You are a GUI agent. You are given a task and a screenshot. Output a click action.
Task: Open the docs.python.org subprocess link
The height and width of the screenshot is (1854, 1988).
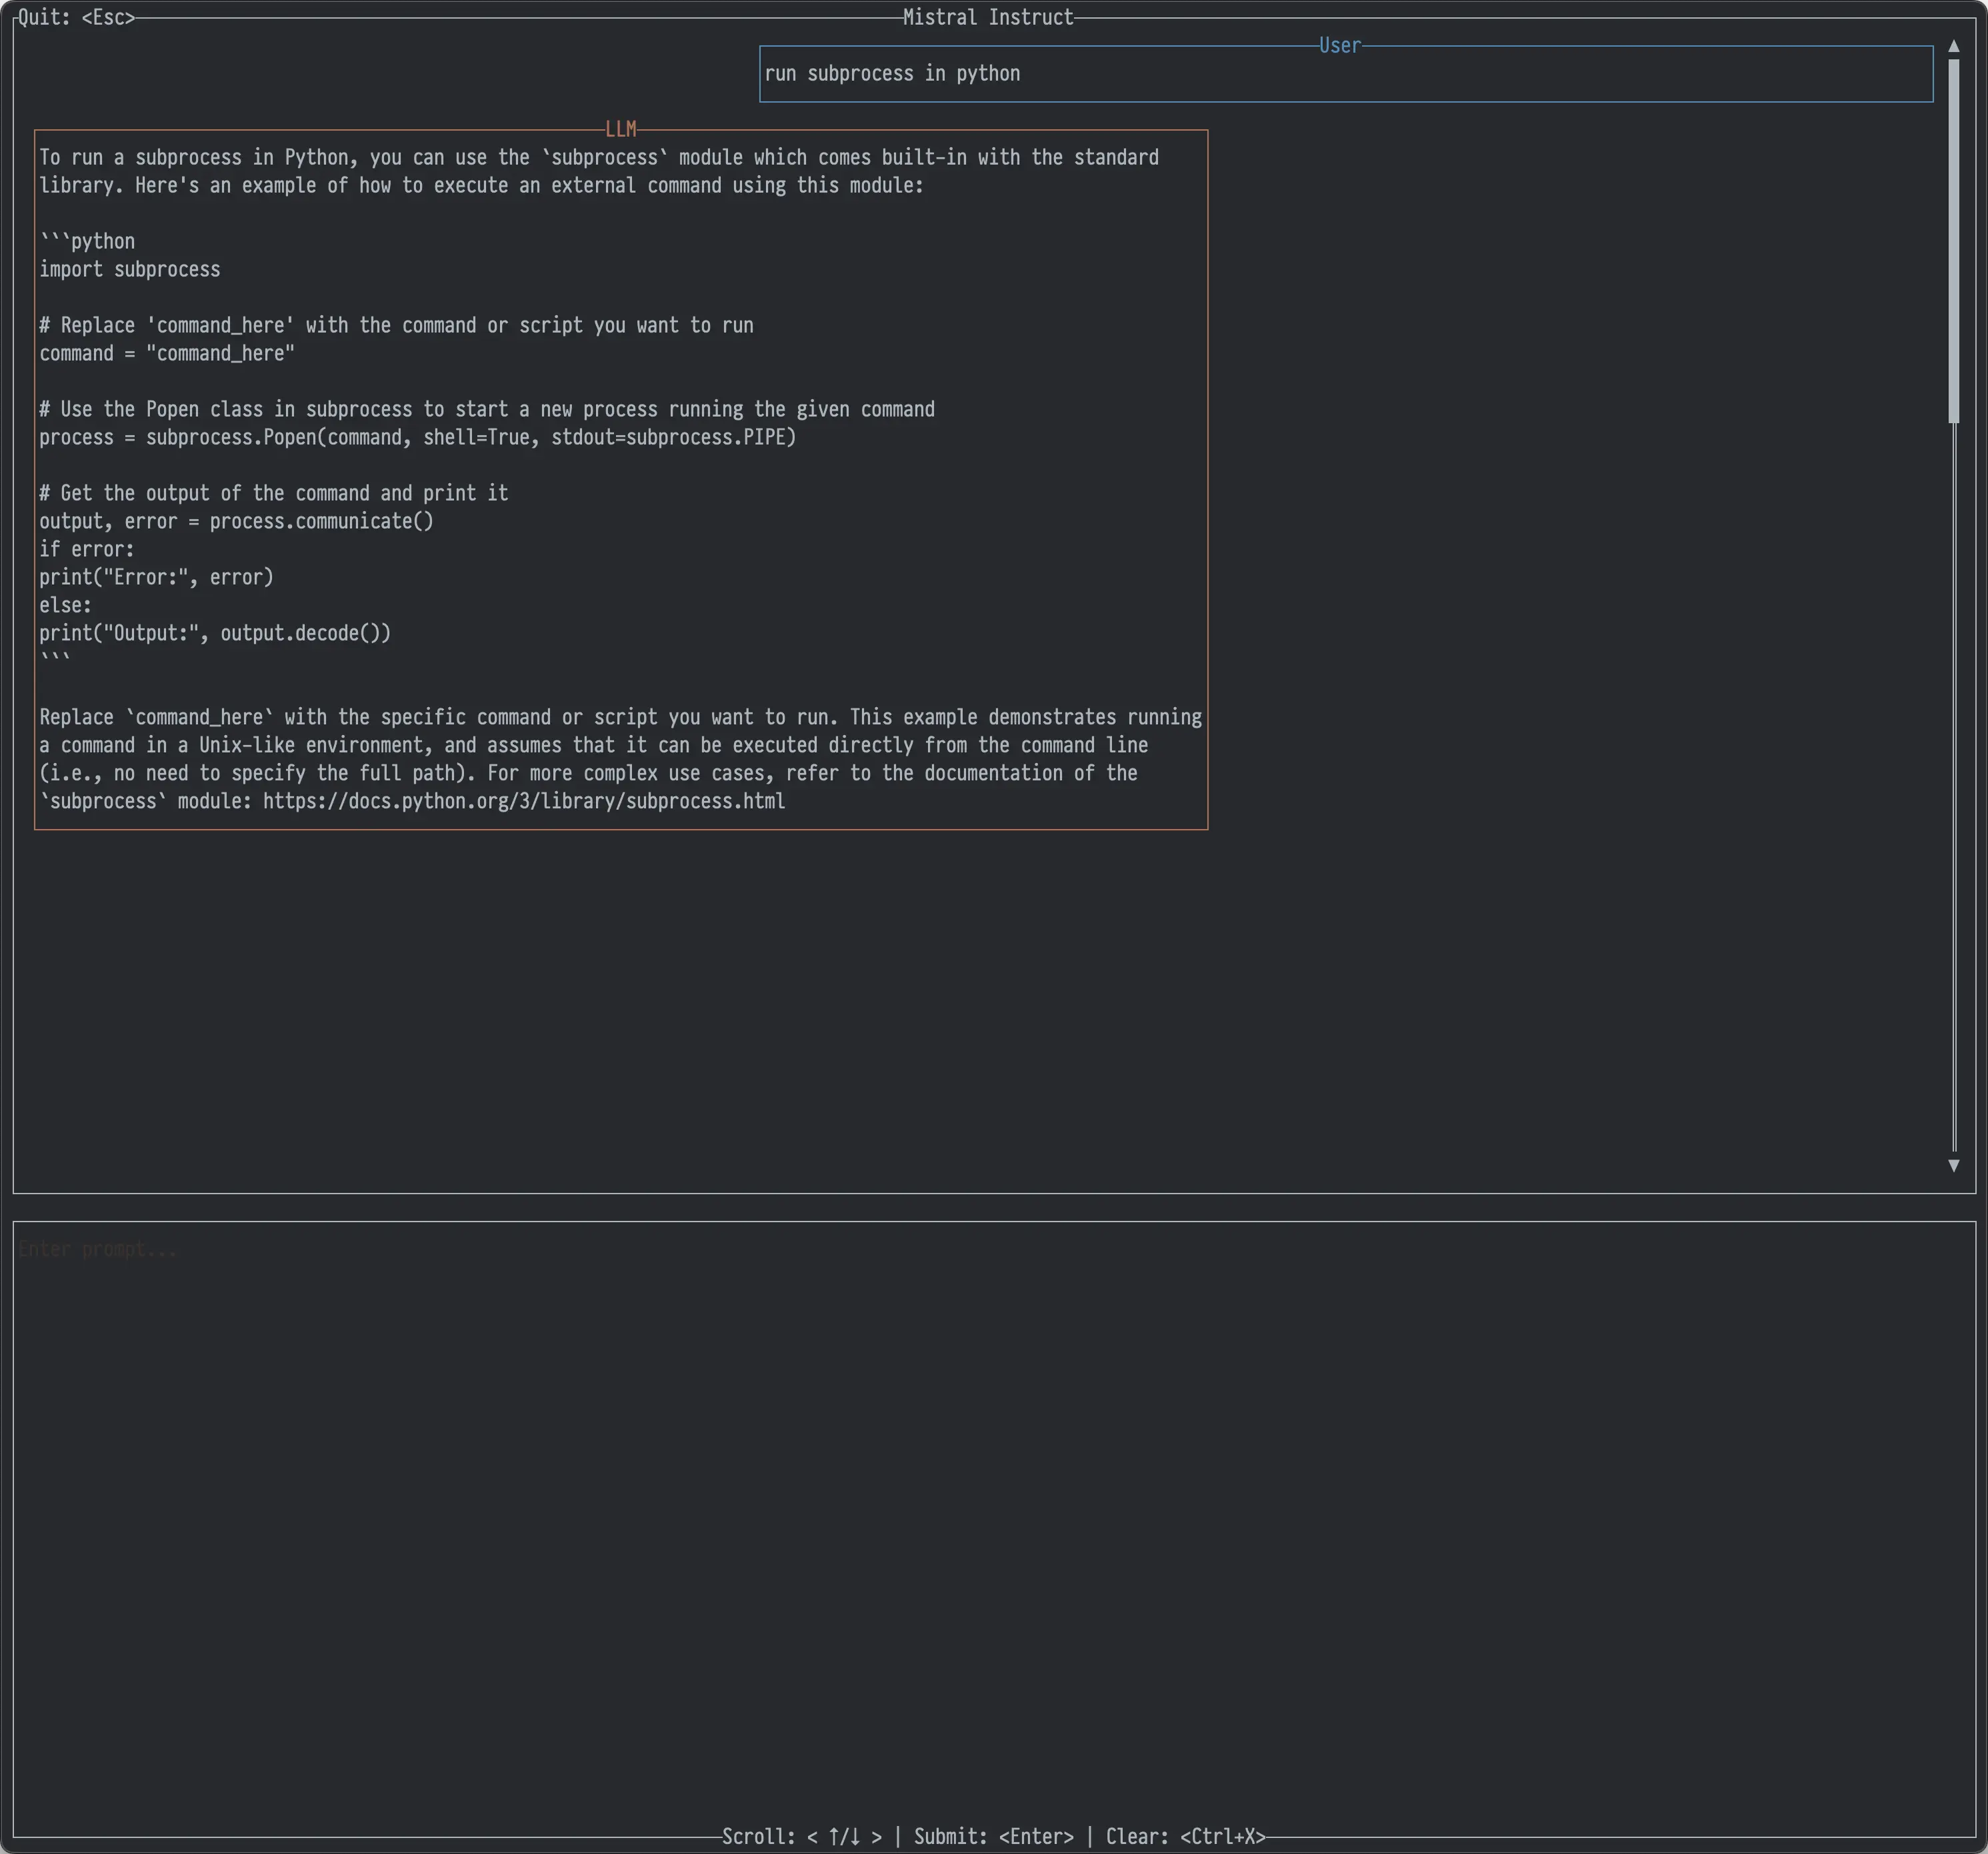tap(523, 800)
